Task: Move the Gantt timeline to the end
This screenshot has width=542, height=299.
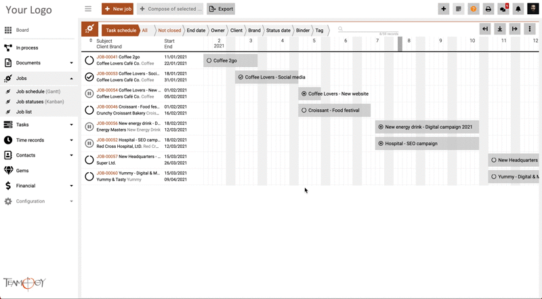Action: (515, 29)
